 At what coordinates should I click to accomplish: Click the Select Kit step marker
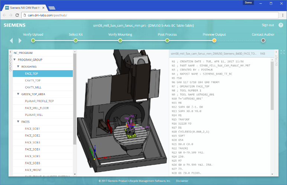[75, 40]
